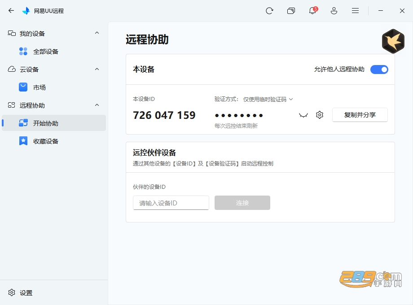Click the 云设备 cloud icon
413x305 pixels.
[x=12, y=69]
